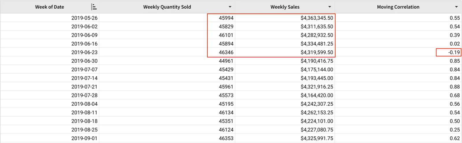Click date cell 2019-06-02
Screen dimensions: 462x143
click(50, 26)
